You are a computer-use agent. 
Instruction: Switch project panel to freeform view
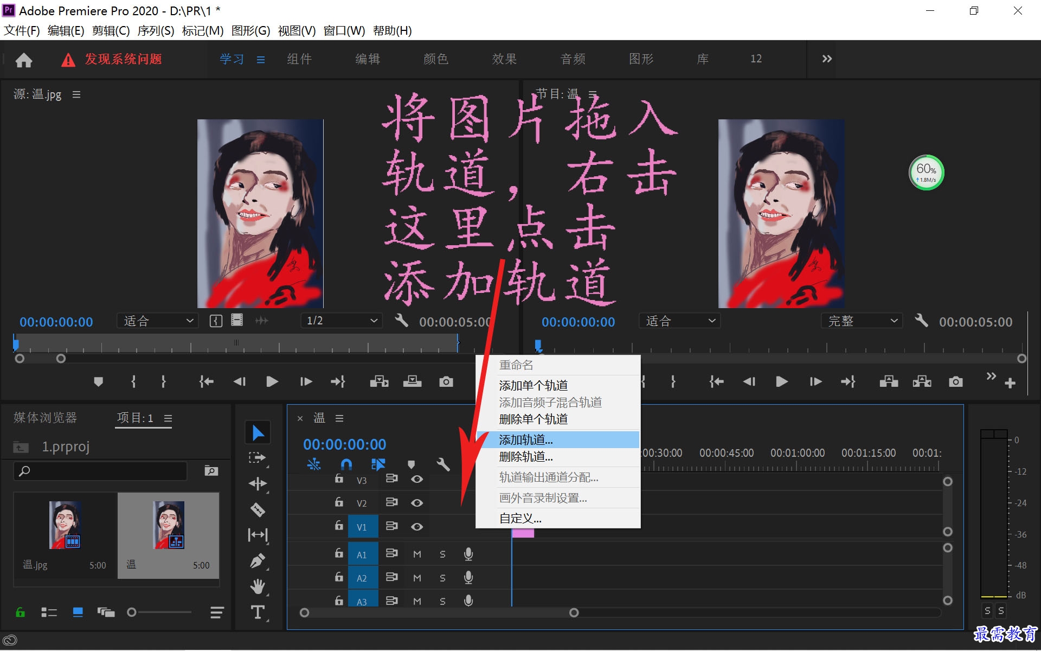[106, 612]
